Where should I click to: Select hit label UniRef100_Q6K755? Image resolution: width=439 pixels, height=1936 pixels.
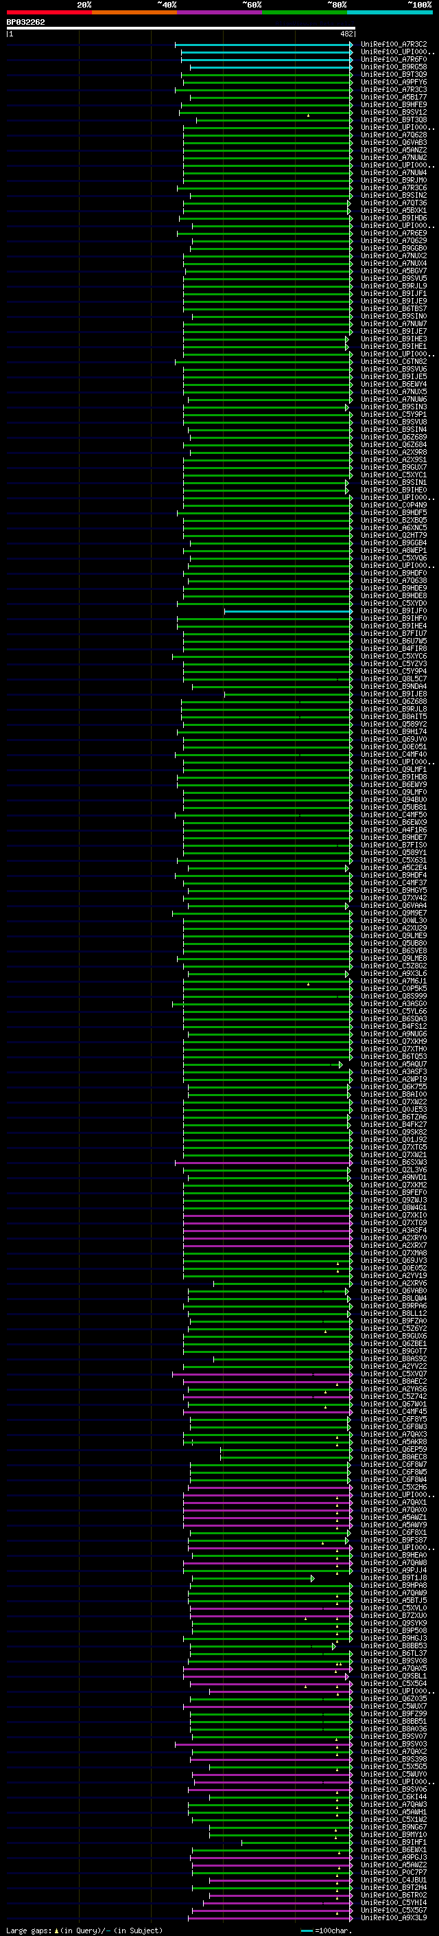coord(394,1086)
